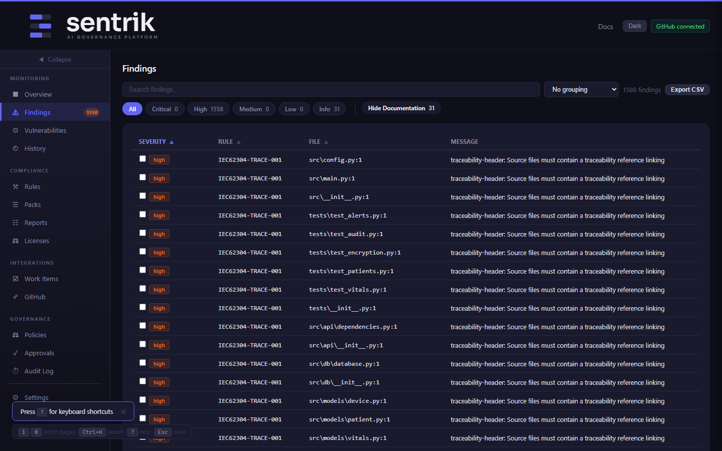This screenshot has height=451, width=722.
Task: Filter findings by High severity
Action: 209,109
